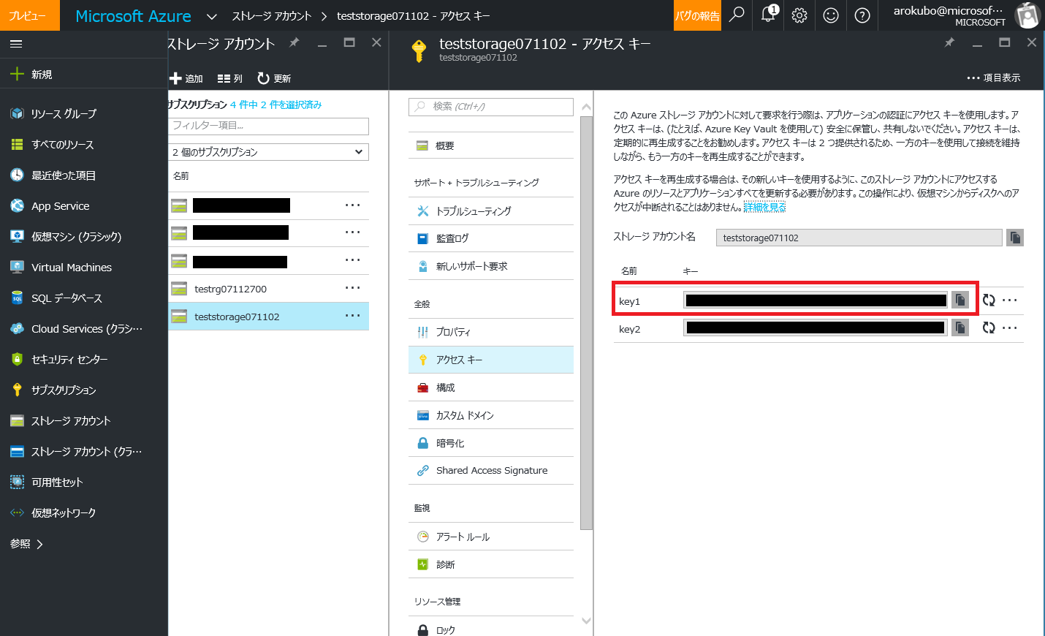Open notifications bell icon
This screenshot has width=1045, height=636.
(x=769, y=15)
